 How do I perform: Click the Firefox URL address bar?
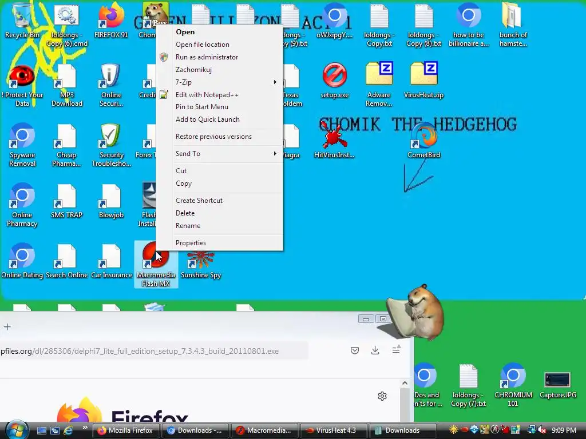[x=153, y=352]
